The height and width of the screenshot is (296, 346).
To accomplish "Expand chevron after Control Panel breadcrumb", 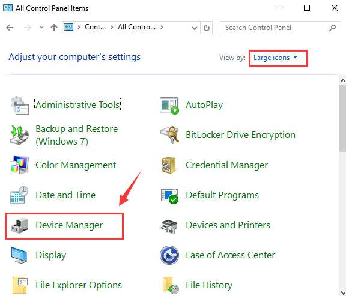I will (112, 28).
